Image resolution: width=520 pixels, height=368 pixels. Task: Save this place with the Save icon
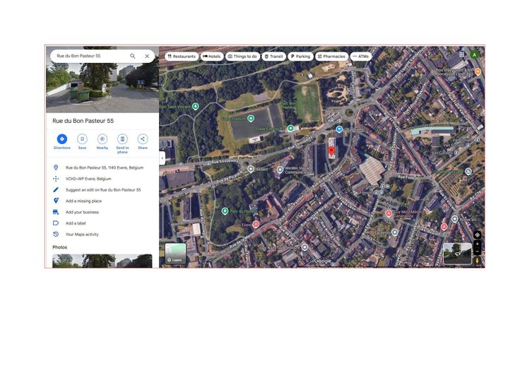82,139
